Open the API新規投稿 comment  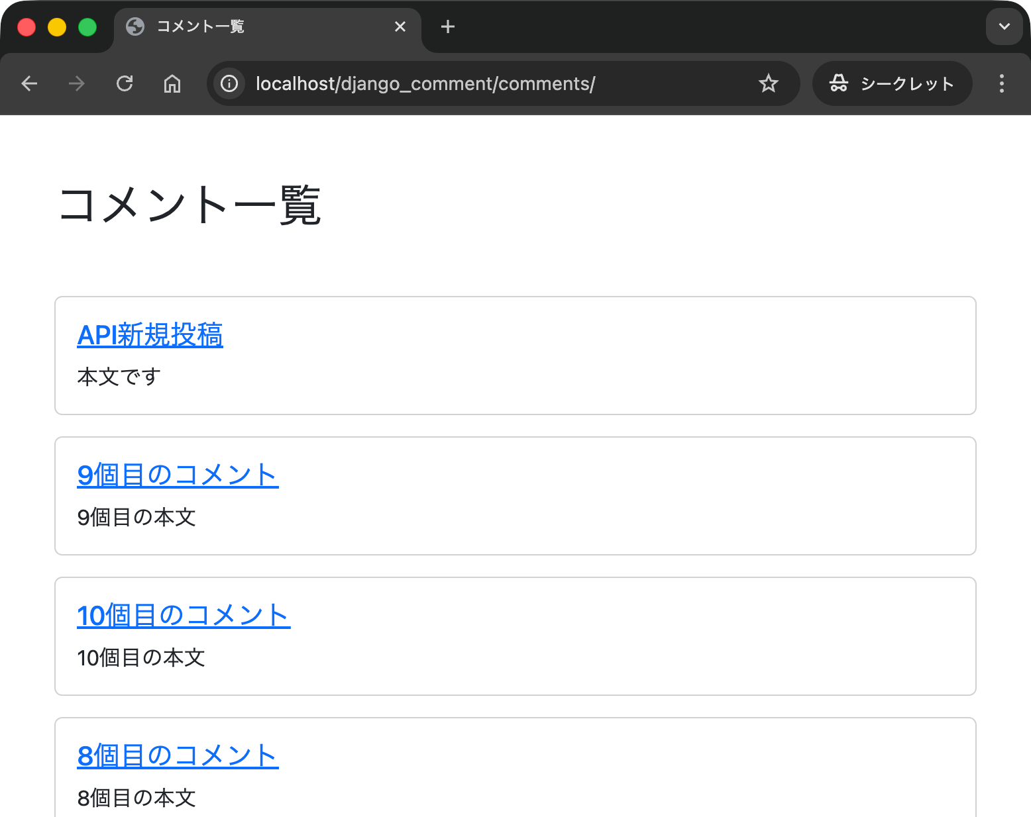150,336
